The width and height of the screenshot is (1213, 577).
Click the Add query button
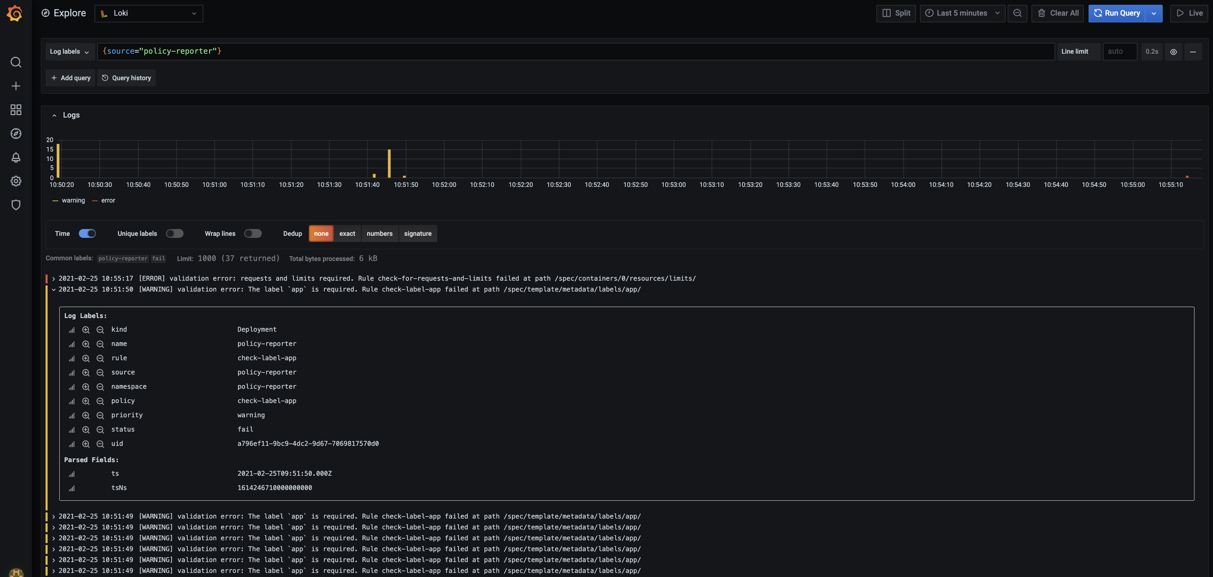(70, 78)
